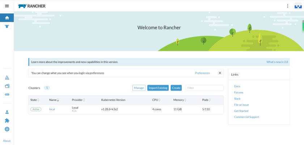
Task: Open Continuous Delivery sailboat icon
Action: pyautogui.click(x=7, y=78)
